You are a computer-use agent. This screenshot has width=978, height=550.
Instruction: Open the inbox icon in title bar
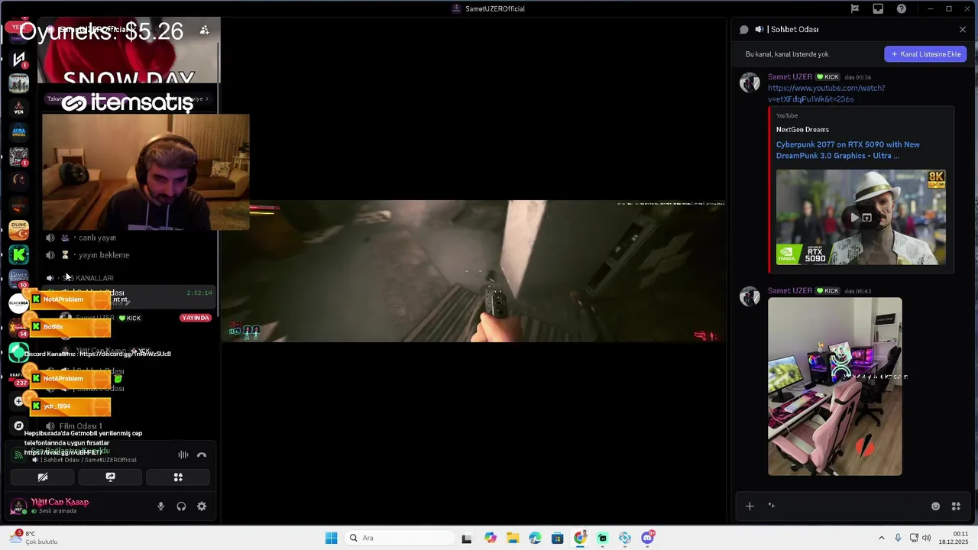[878, 9]
